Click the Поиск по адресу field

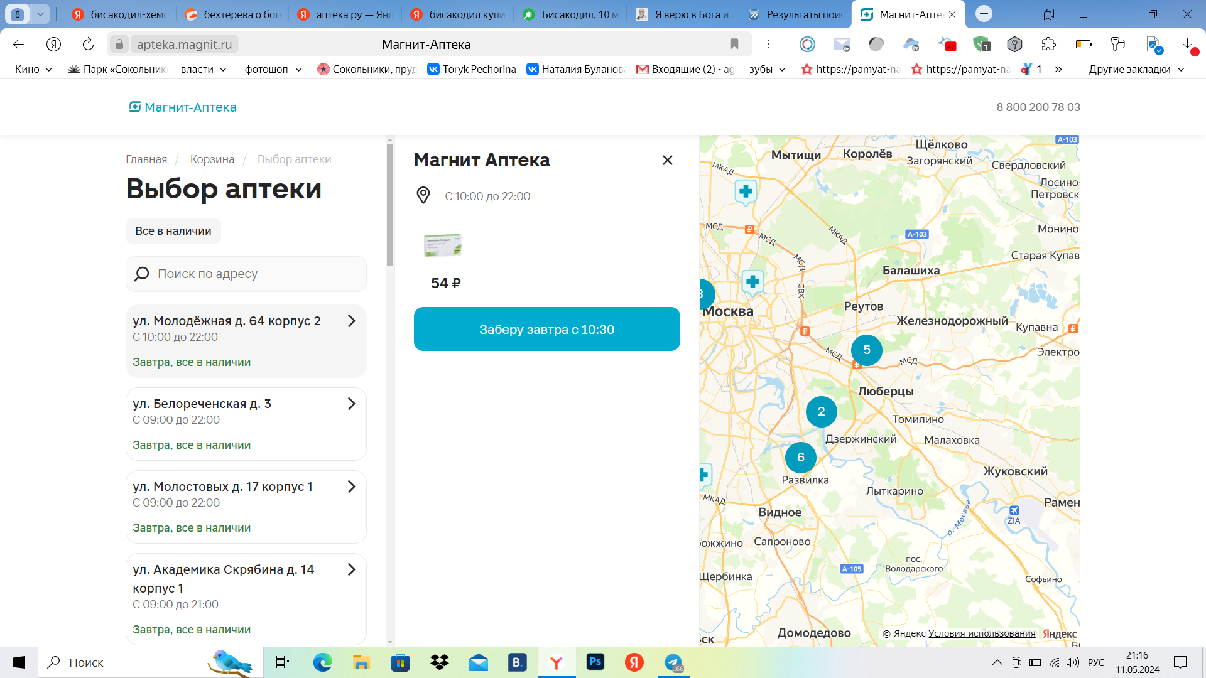coord(246,274)
